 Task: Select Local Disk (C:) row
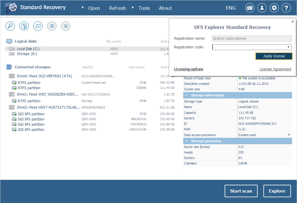click(x=87, y=49)
